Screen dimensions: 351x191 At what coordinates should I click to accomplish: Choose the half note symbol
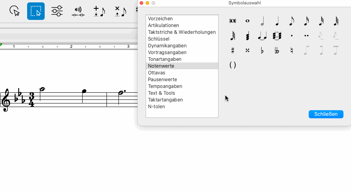[x=262, y=21]
